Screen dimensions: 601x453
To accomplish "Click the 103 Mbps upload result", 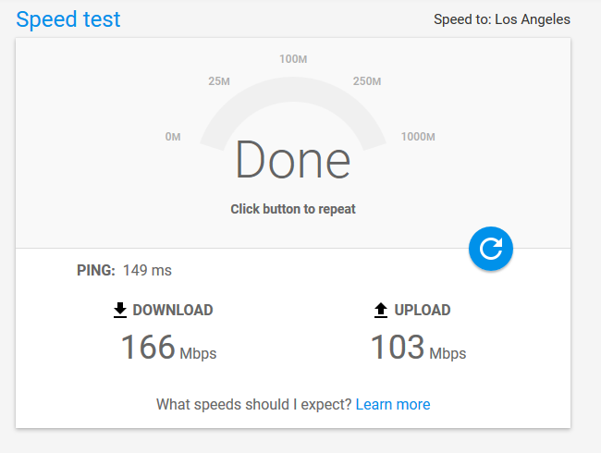I will tap(418, 347).
